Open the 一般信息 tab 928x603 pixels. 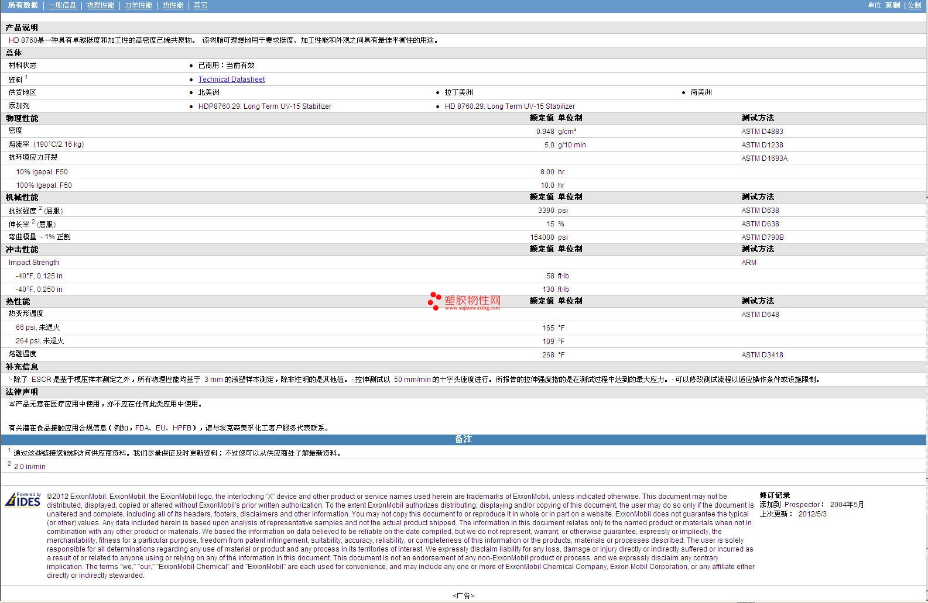62,5
